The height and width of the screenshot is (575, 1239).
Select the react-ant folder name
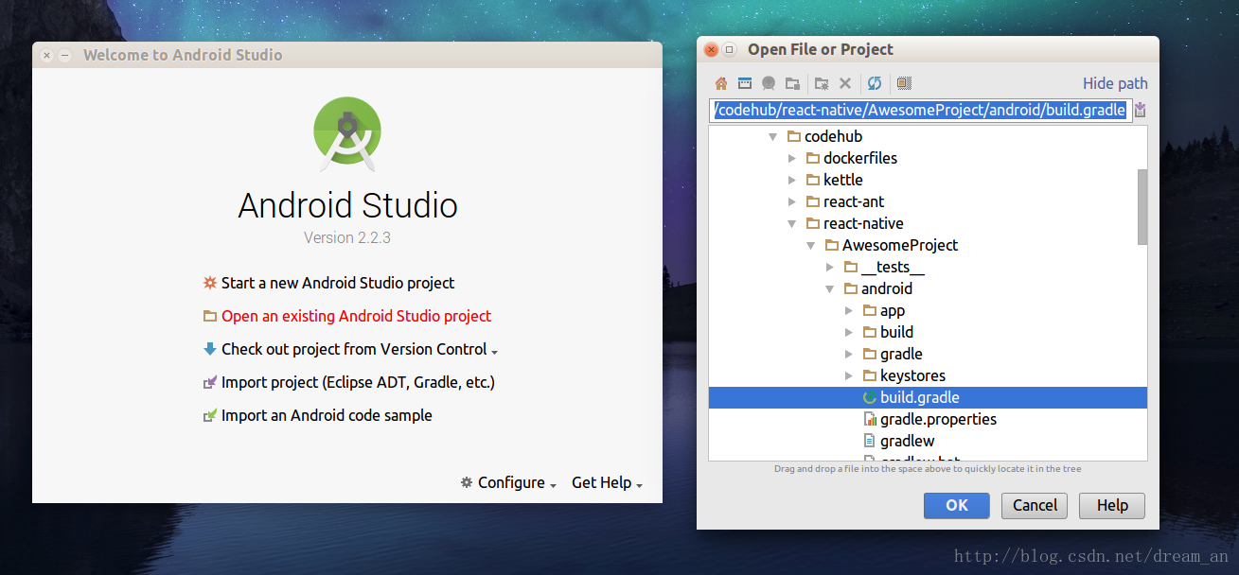[x=854, y=202]
